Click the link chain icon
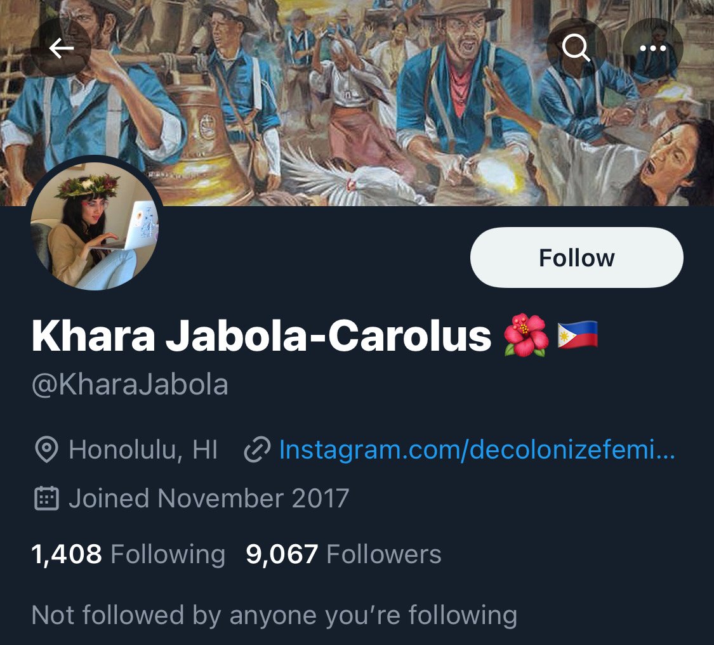The width and height of the screenshot is (714, 645). click(x=257, y=450)
